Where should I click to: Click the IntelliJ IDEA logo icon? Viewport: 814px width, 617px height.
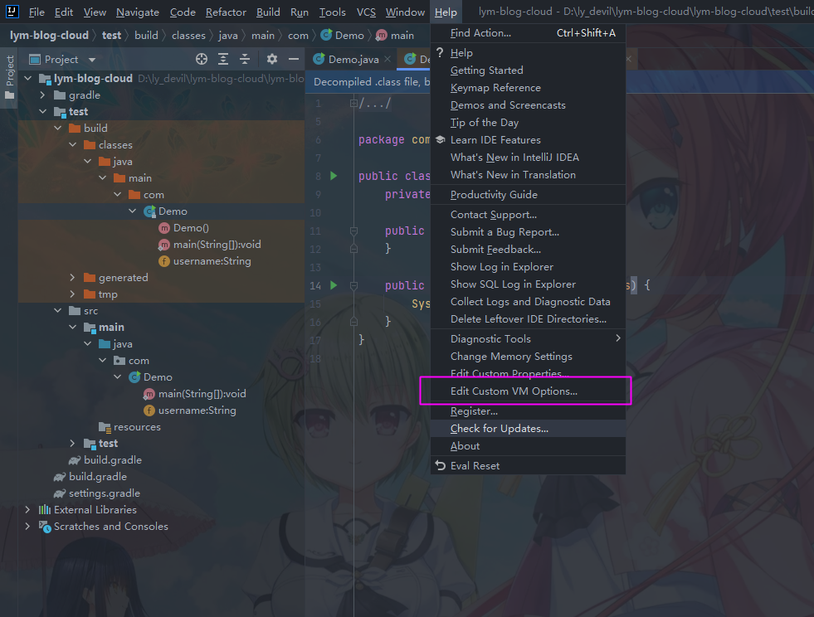12,11
